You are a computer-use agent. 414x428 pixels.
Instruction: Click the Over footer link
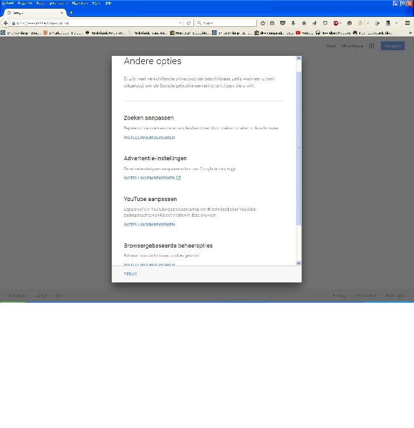click(59, 296)
